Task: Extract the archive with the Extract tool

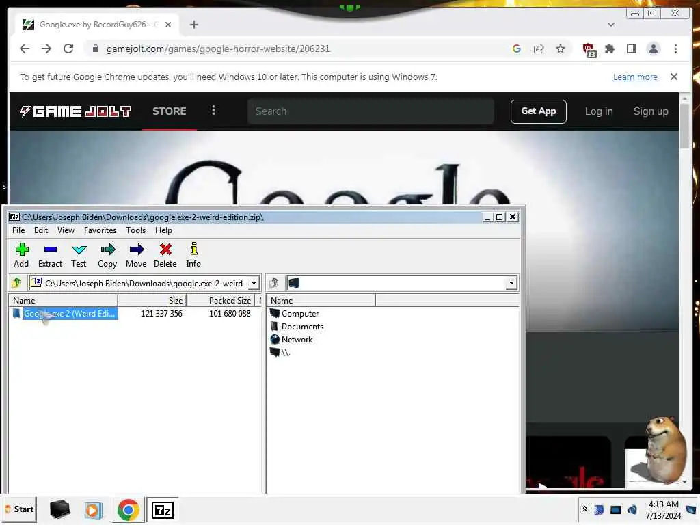Action: (50, 255)
